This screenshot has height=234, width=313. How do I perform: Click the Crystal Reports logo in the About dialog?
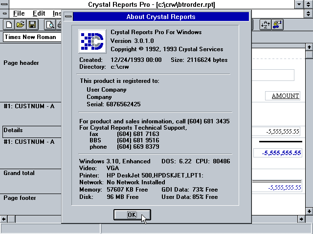(92, 41)
